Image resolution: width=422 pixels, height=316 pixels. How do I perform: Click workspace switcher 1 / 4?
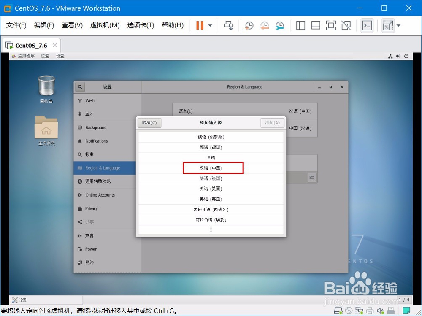pos(404,300)
